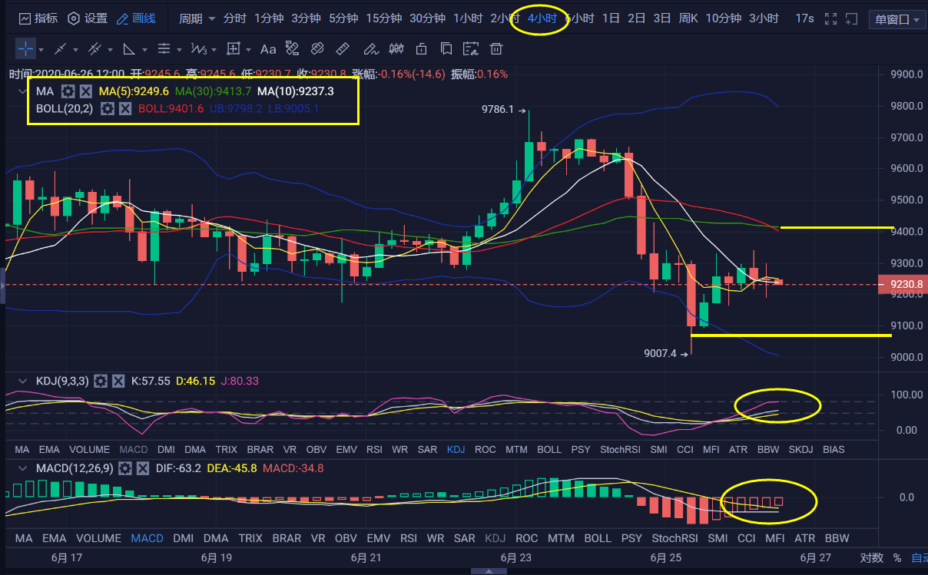Remove the KDJ indicator with X
The height and width of the screenshot is (575, 928).
point(118,380)
